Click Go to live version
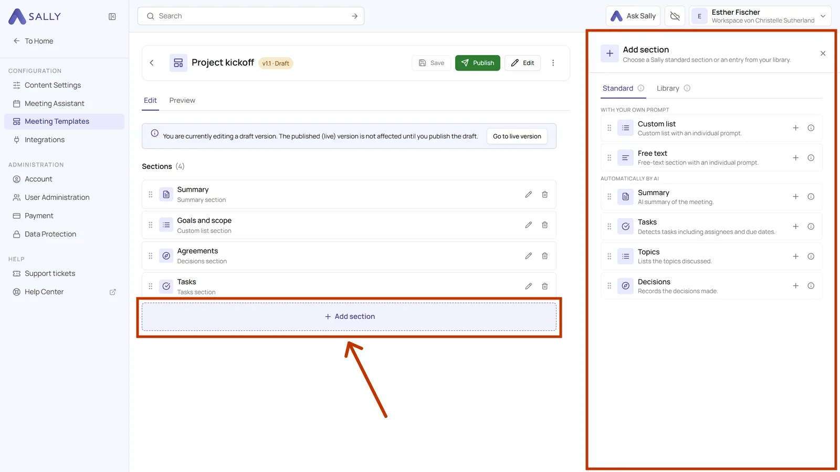Viewport: 840px width, 472px height. [x=517, y=136]
